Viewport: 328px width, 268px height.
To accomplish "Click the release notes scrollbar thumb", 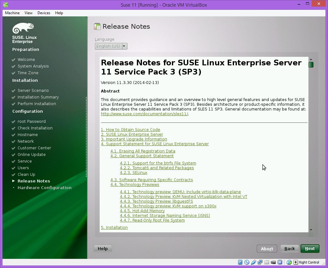I will [x=311, y=65].
